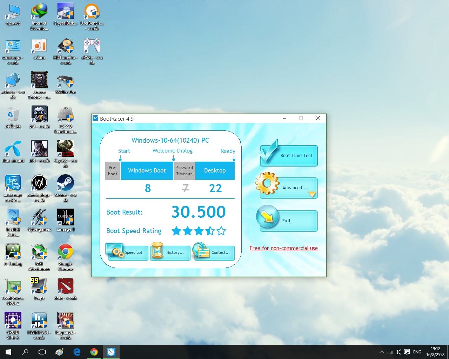Select the Crysis3 desktop shortcut
The height and width of the screenshot is (359, 449).
coord(66,154)
